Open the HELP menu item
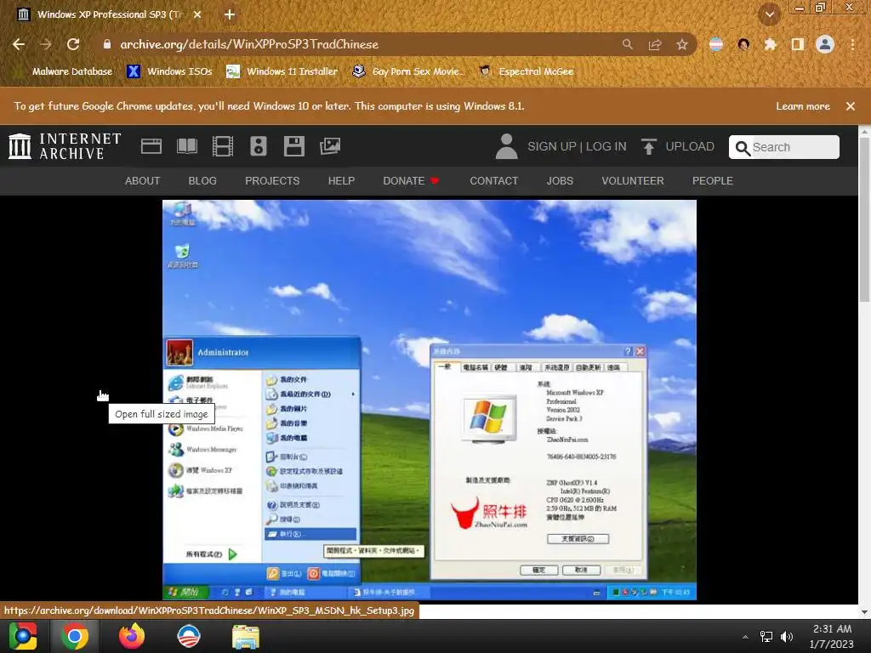Viewport: 871px width, 653px height. (341, 181)
